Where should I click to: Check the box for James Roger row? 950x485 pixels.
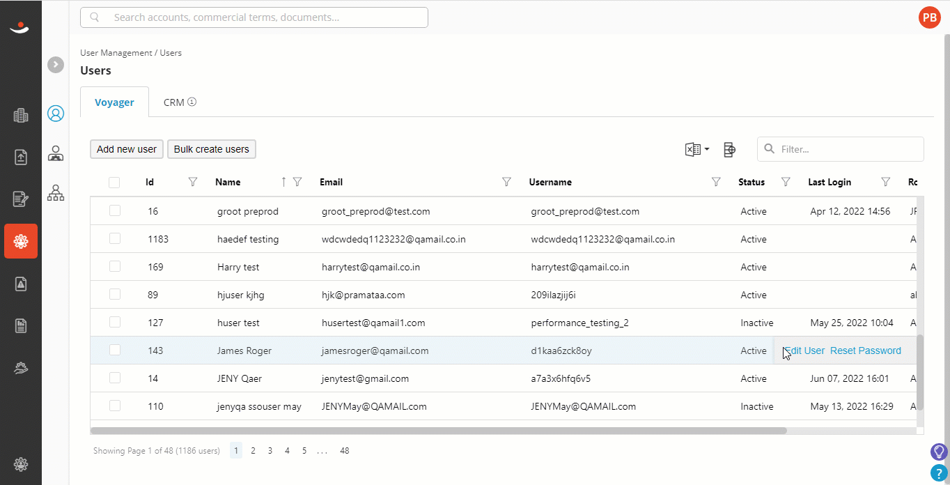pos(115,350)
